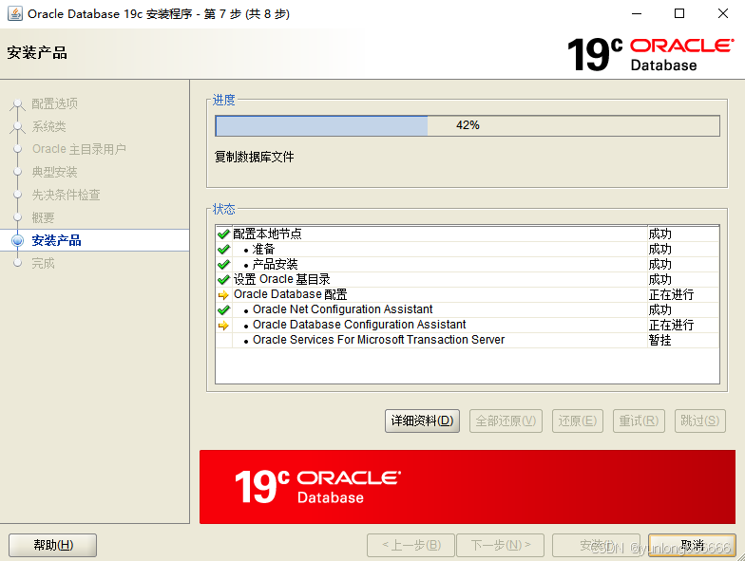Click 上一步(B) back button
Viewport: 745px width, 561px height.
(x=411, y=545)
